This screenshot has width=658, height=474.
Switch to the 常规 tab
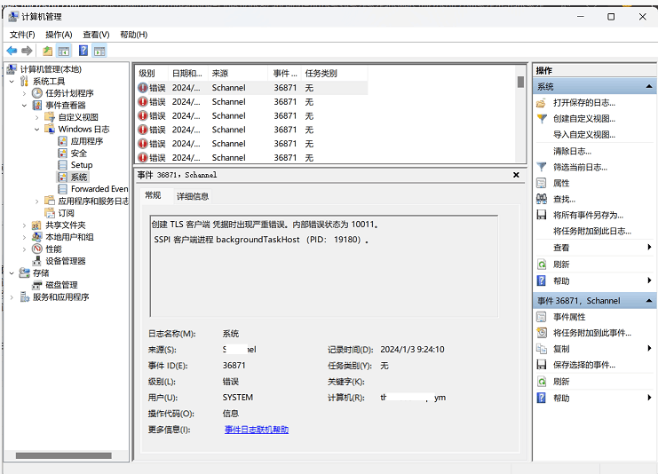point(153,195)
